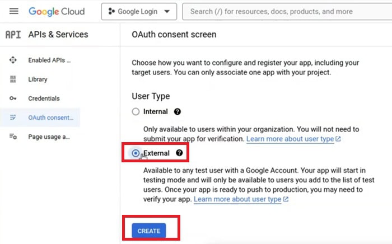Open the Credentials page
The image size is (392, 244).
(x=44, y=98)
